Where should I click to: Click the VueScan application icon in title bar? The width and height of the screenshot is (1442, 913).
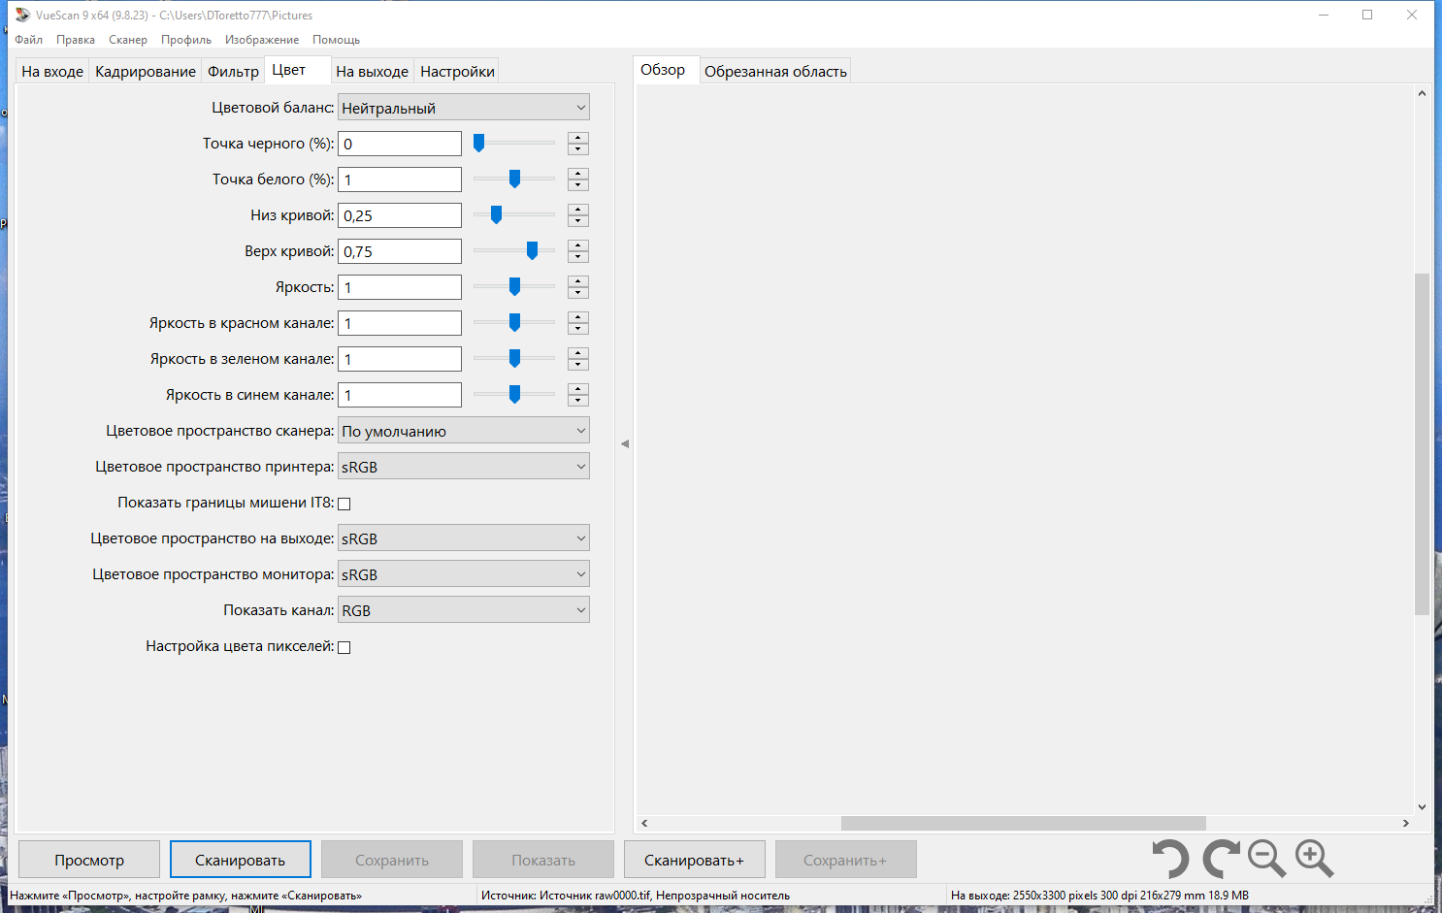tap(22, 15)
